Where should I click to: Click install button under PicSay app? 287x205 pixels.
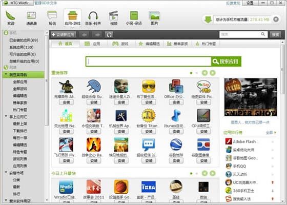click(203, 102)
